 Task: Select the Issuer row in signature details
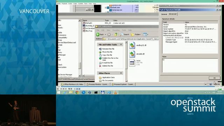click(190, 27)
